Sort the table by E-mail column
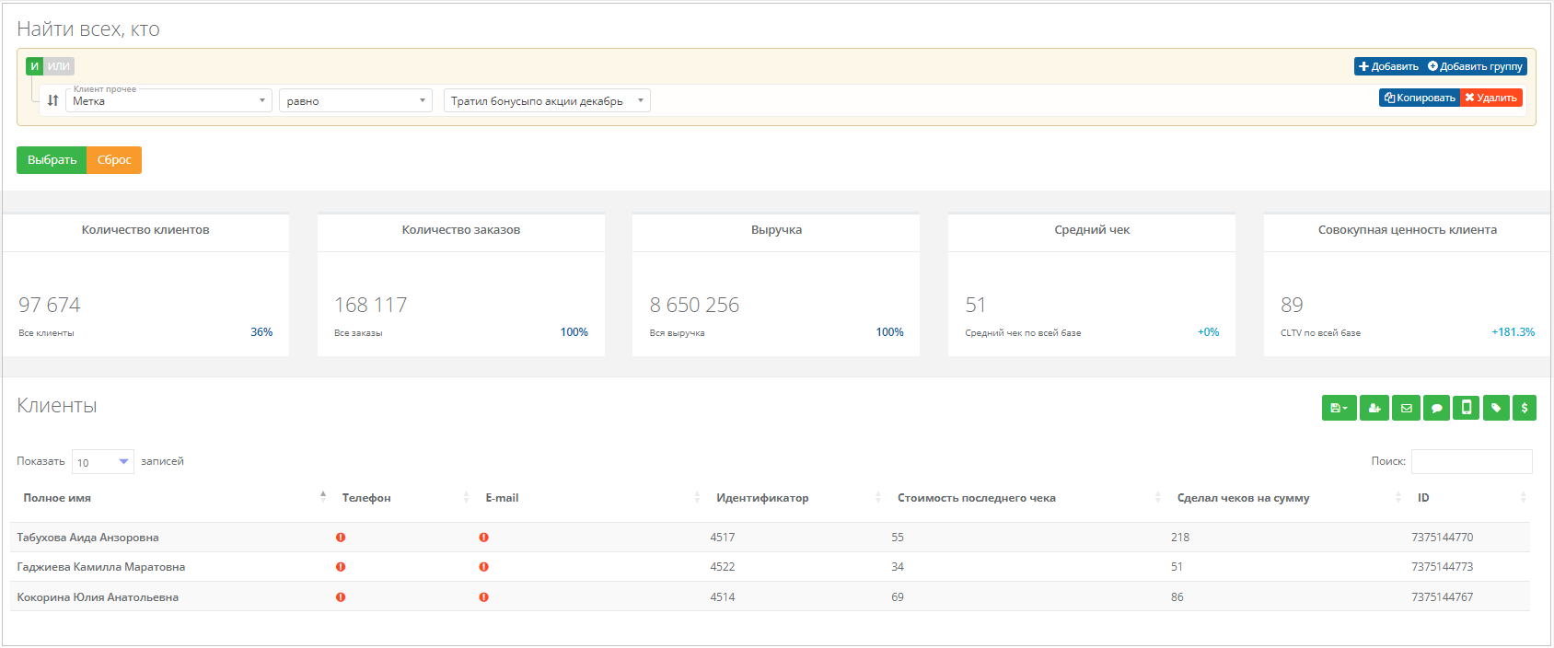The height and width of the screenshot is (648, 1554). [x=591, y=498]
